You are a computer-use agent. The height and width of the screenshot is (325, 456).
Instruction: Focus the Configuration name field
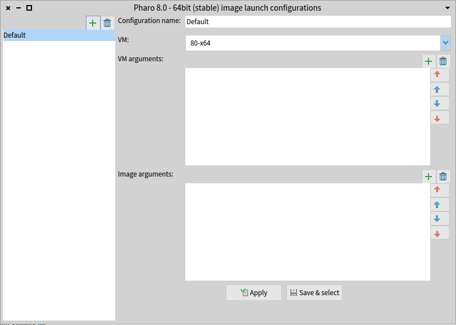pos(318,22)
